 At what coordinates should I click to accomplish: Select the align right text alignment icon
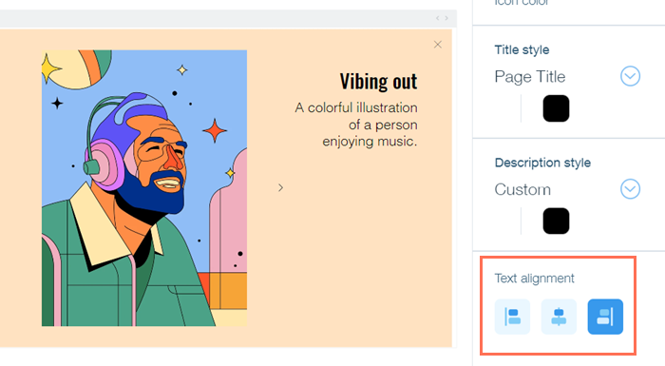pyautogui.click(x=605, y=317)
